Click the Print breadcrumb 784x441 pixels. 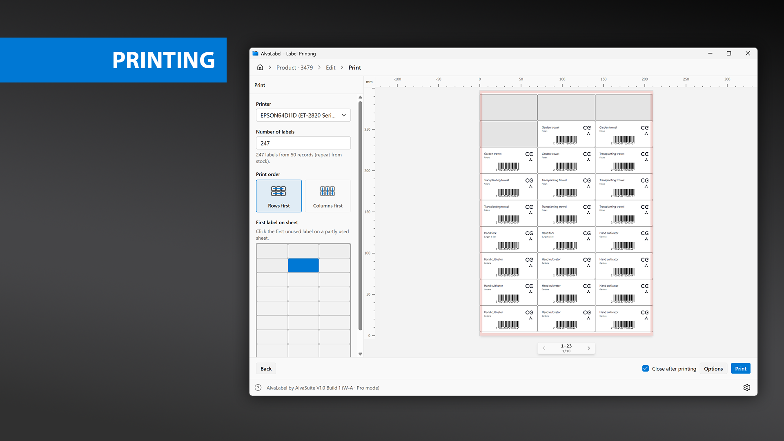pyautogui.click(x=355, y=68)
